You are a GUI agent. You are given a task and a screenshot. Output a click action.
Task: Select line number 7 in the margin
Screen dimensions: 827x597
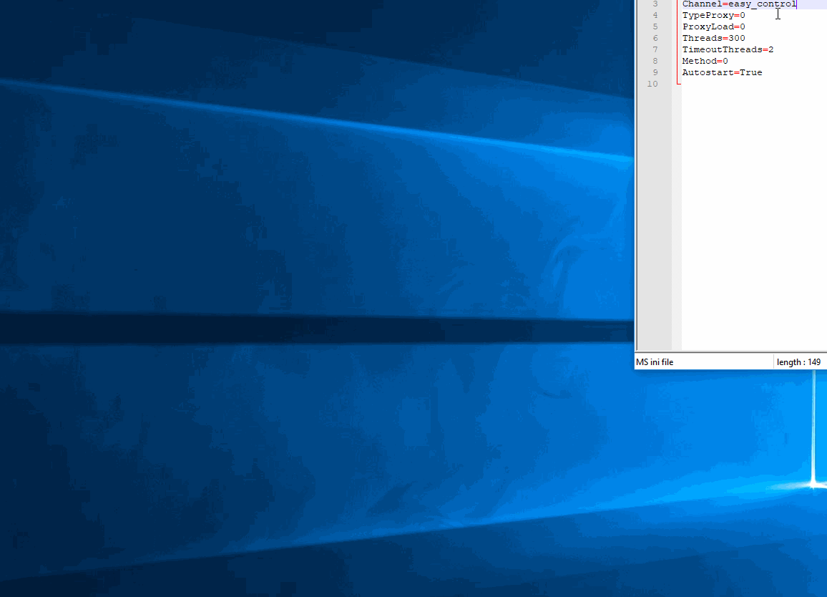tap(655, 49)
